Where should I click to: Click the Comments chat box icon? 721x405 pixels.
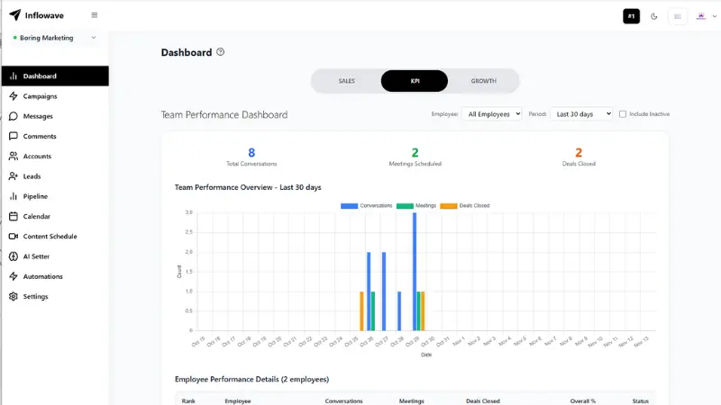tap(14, 136)
